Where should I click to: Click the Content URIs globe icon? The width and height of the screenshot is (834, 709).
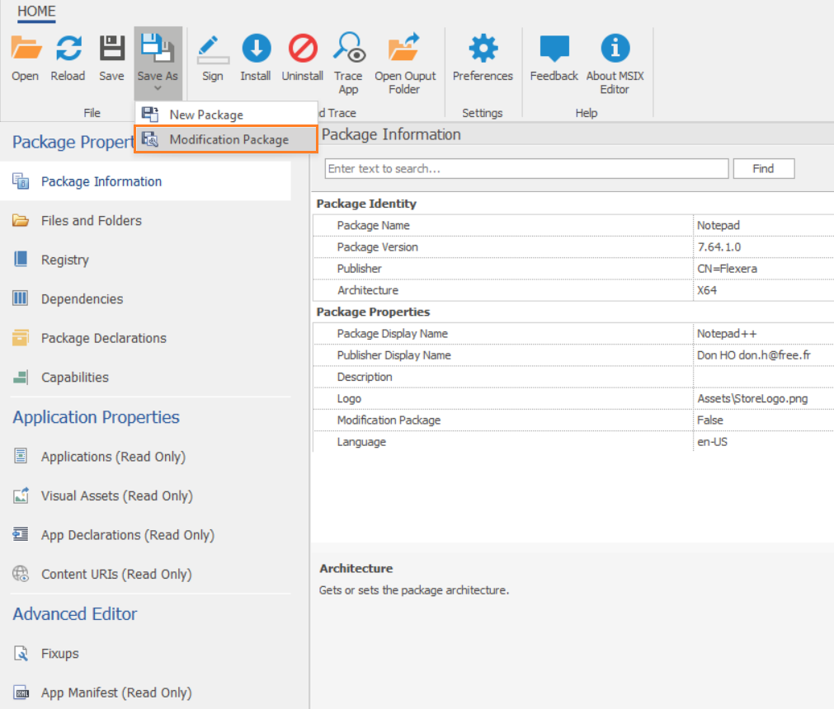(x=21, y=574)
